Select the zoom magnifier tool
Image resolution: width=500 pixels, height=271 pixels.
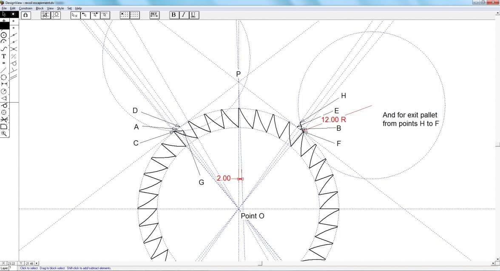point(4,133)
